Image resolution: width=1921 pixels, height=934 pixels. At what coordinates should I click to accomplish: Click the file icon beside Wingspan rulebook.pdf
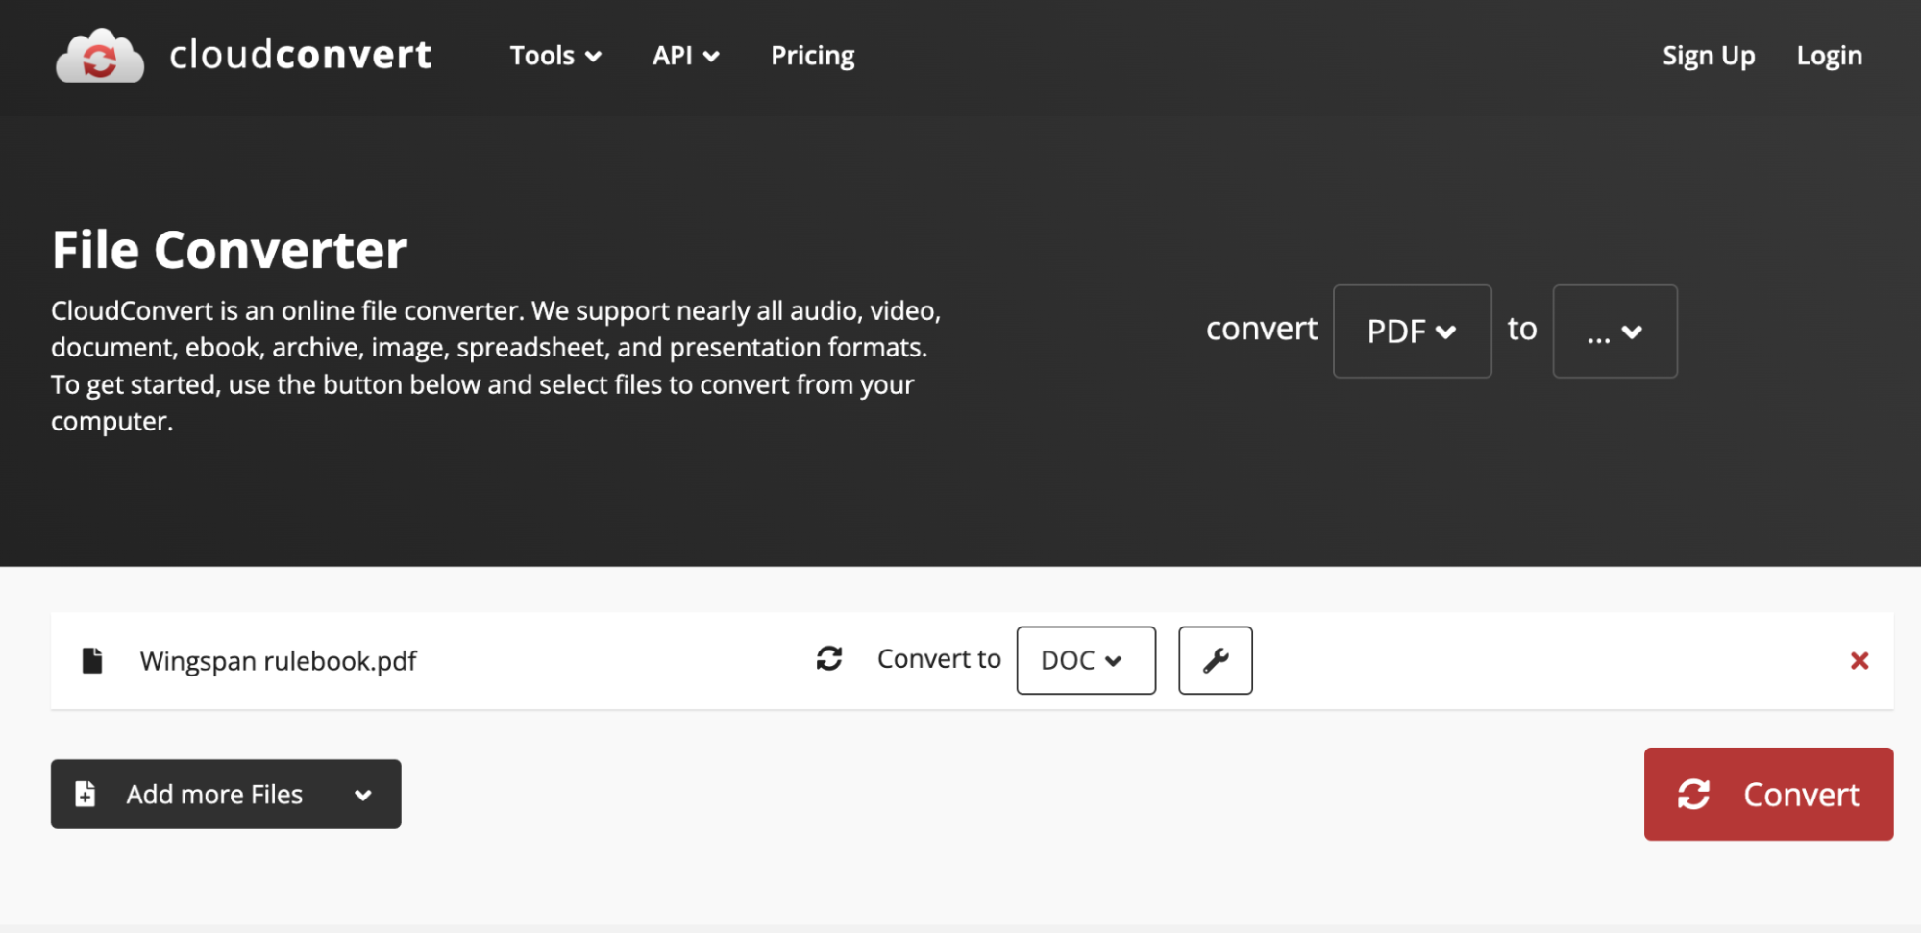click(x=92, y=660)
